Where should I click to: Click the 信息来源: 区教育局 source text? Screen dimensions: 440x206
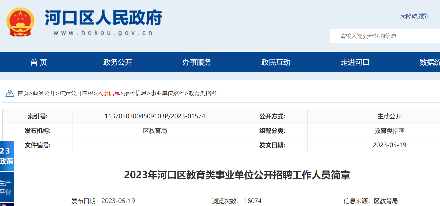coord(371,201)
